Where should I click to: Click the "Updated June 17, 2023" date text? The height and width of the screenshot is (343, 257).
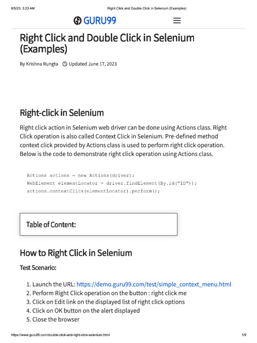pyautogui.click(x=93, y=64)
